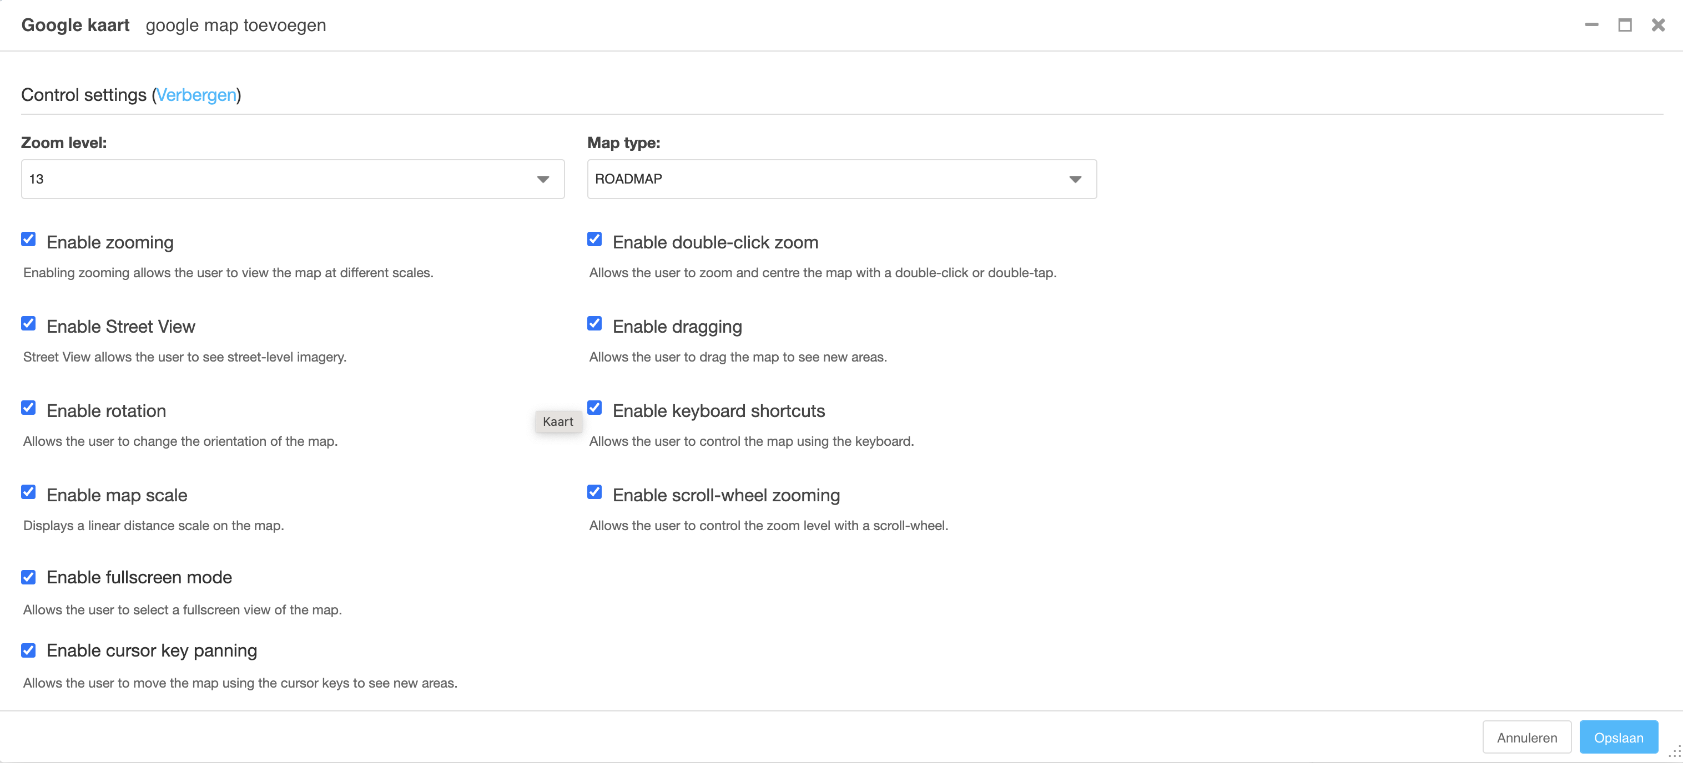Viewport: 1683px width, 763px height.
Task: Uncheck Enable double-click zoom
Action: 594,240
